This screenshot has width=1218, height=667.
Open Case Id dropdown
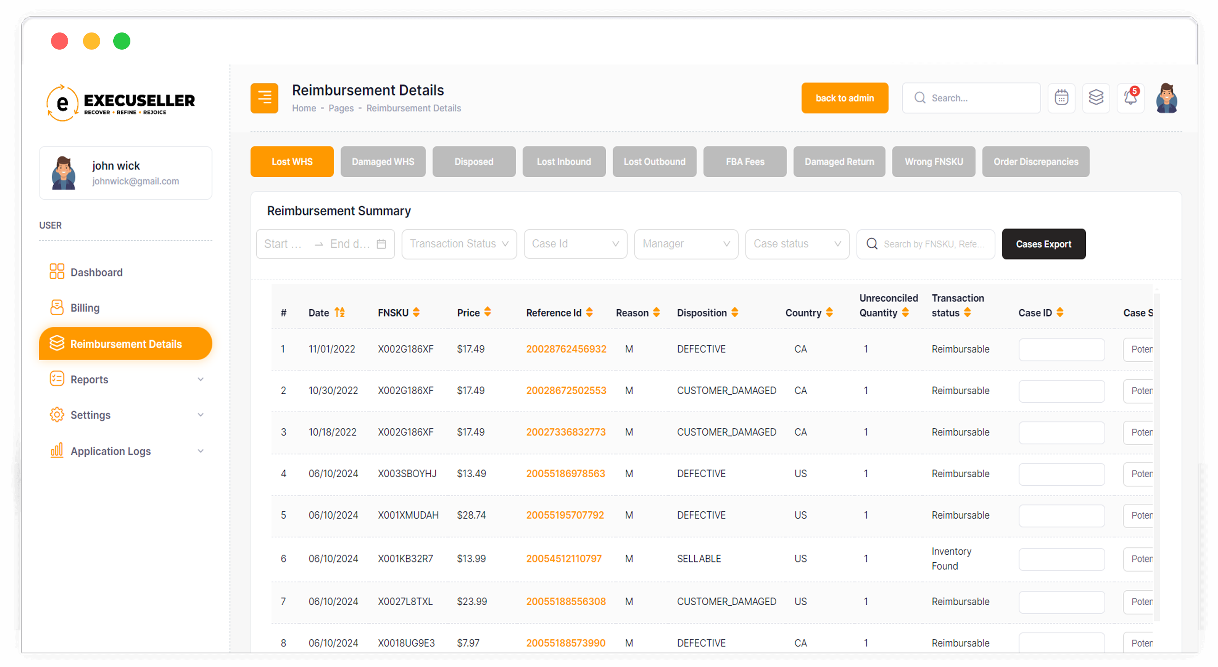(575, 244)
